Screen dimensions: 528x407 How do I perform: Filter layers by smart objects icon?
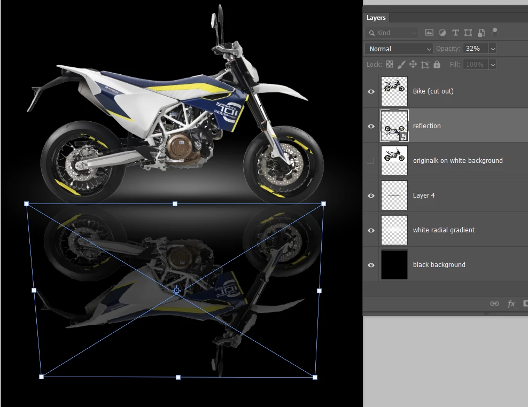coord(481,33)
